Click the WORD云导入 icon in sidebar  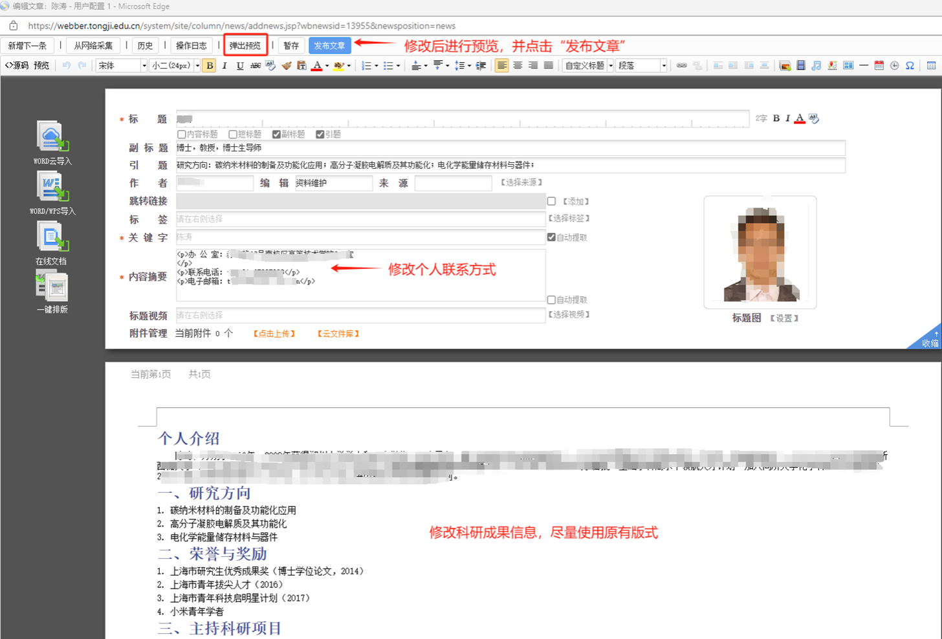[x=52, y=136]
